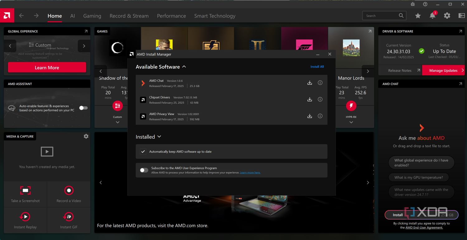This screenshot has width=467, height=240.
Task: Click the Media & Capture settings gear
Action: coord(86,136)
